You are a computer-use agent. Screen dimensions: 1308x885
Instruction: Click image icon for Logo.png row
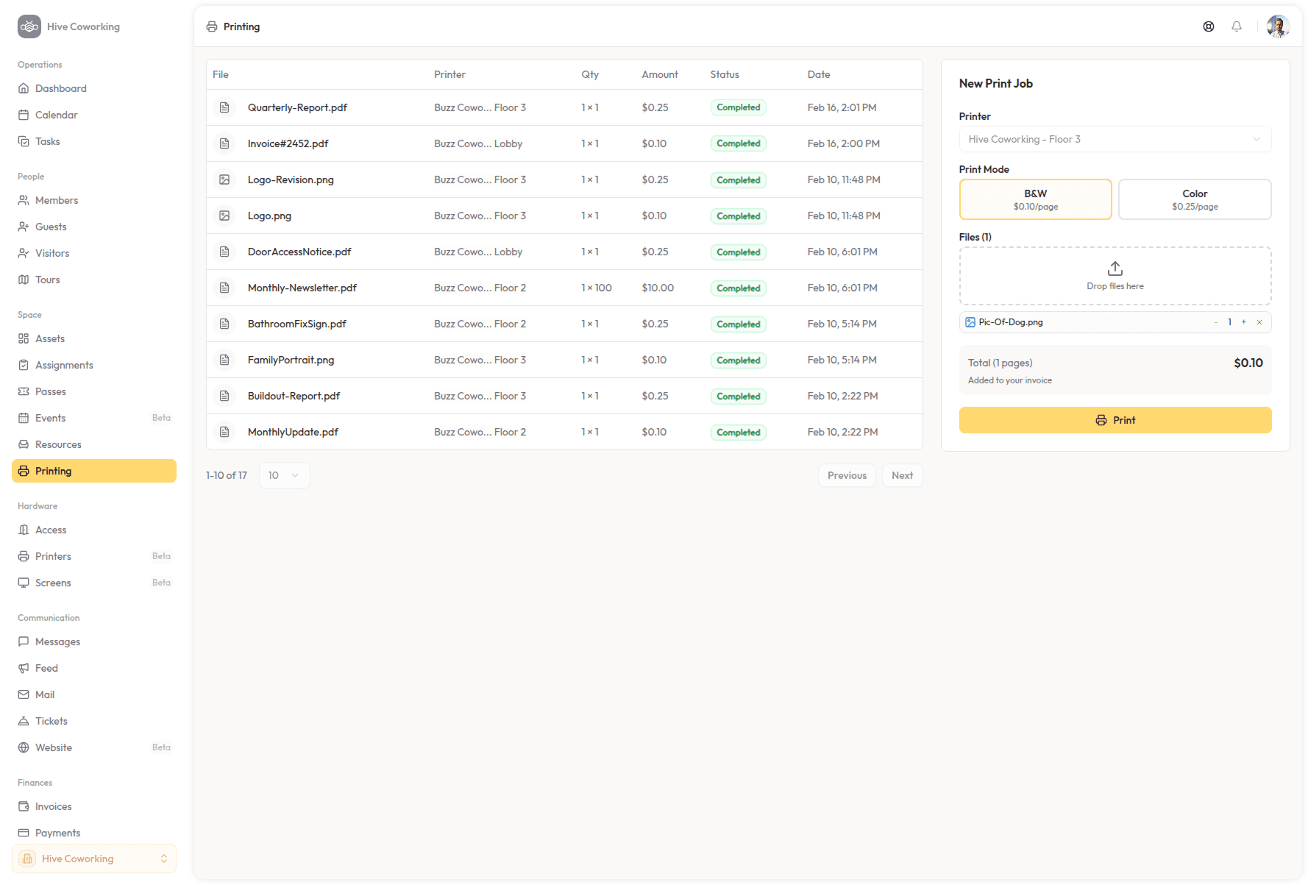pos(224,216)
